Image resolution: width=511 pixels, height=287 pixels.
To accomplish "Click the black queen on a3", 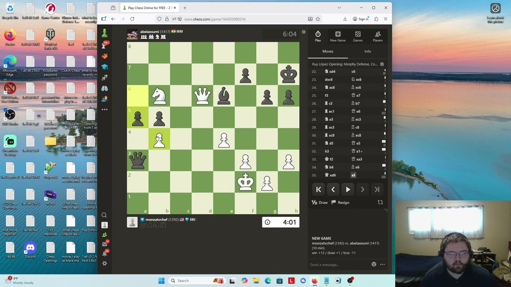I will point(138,160).
